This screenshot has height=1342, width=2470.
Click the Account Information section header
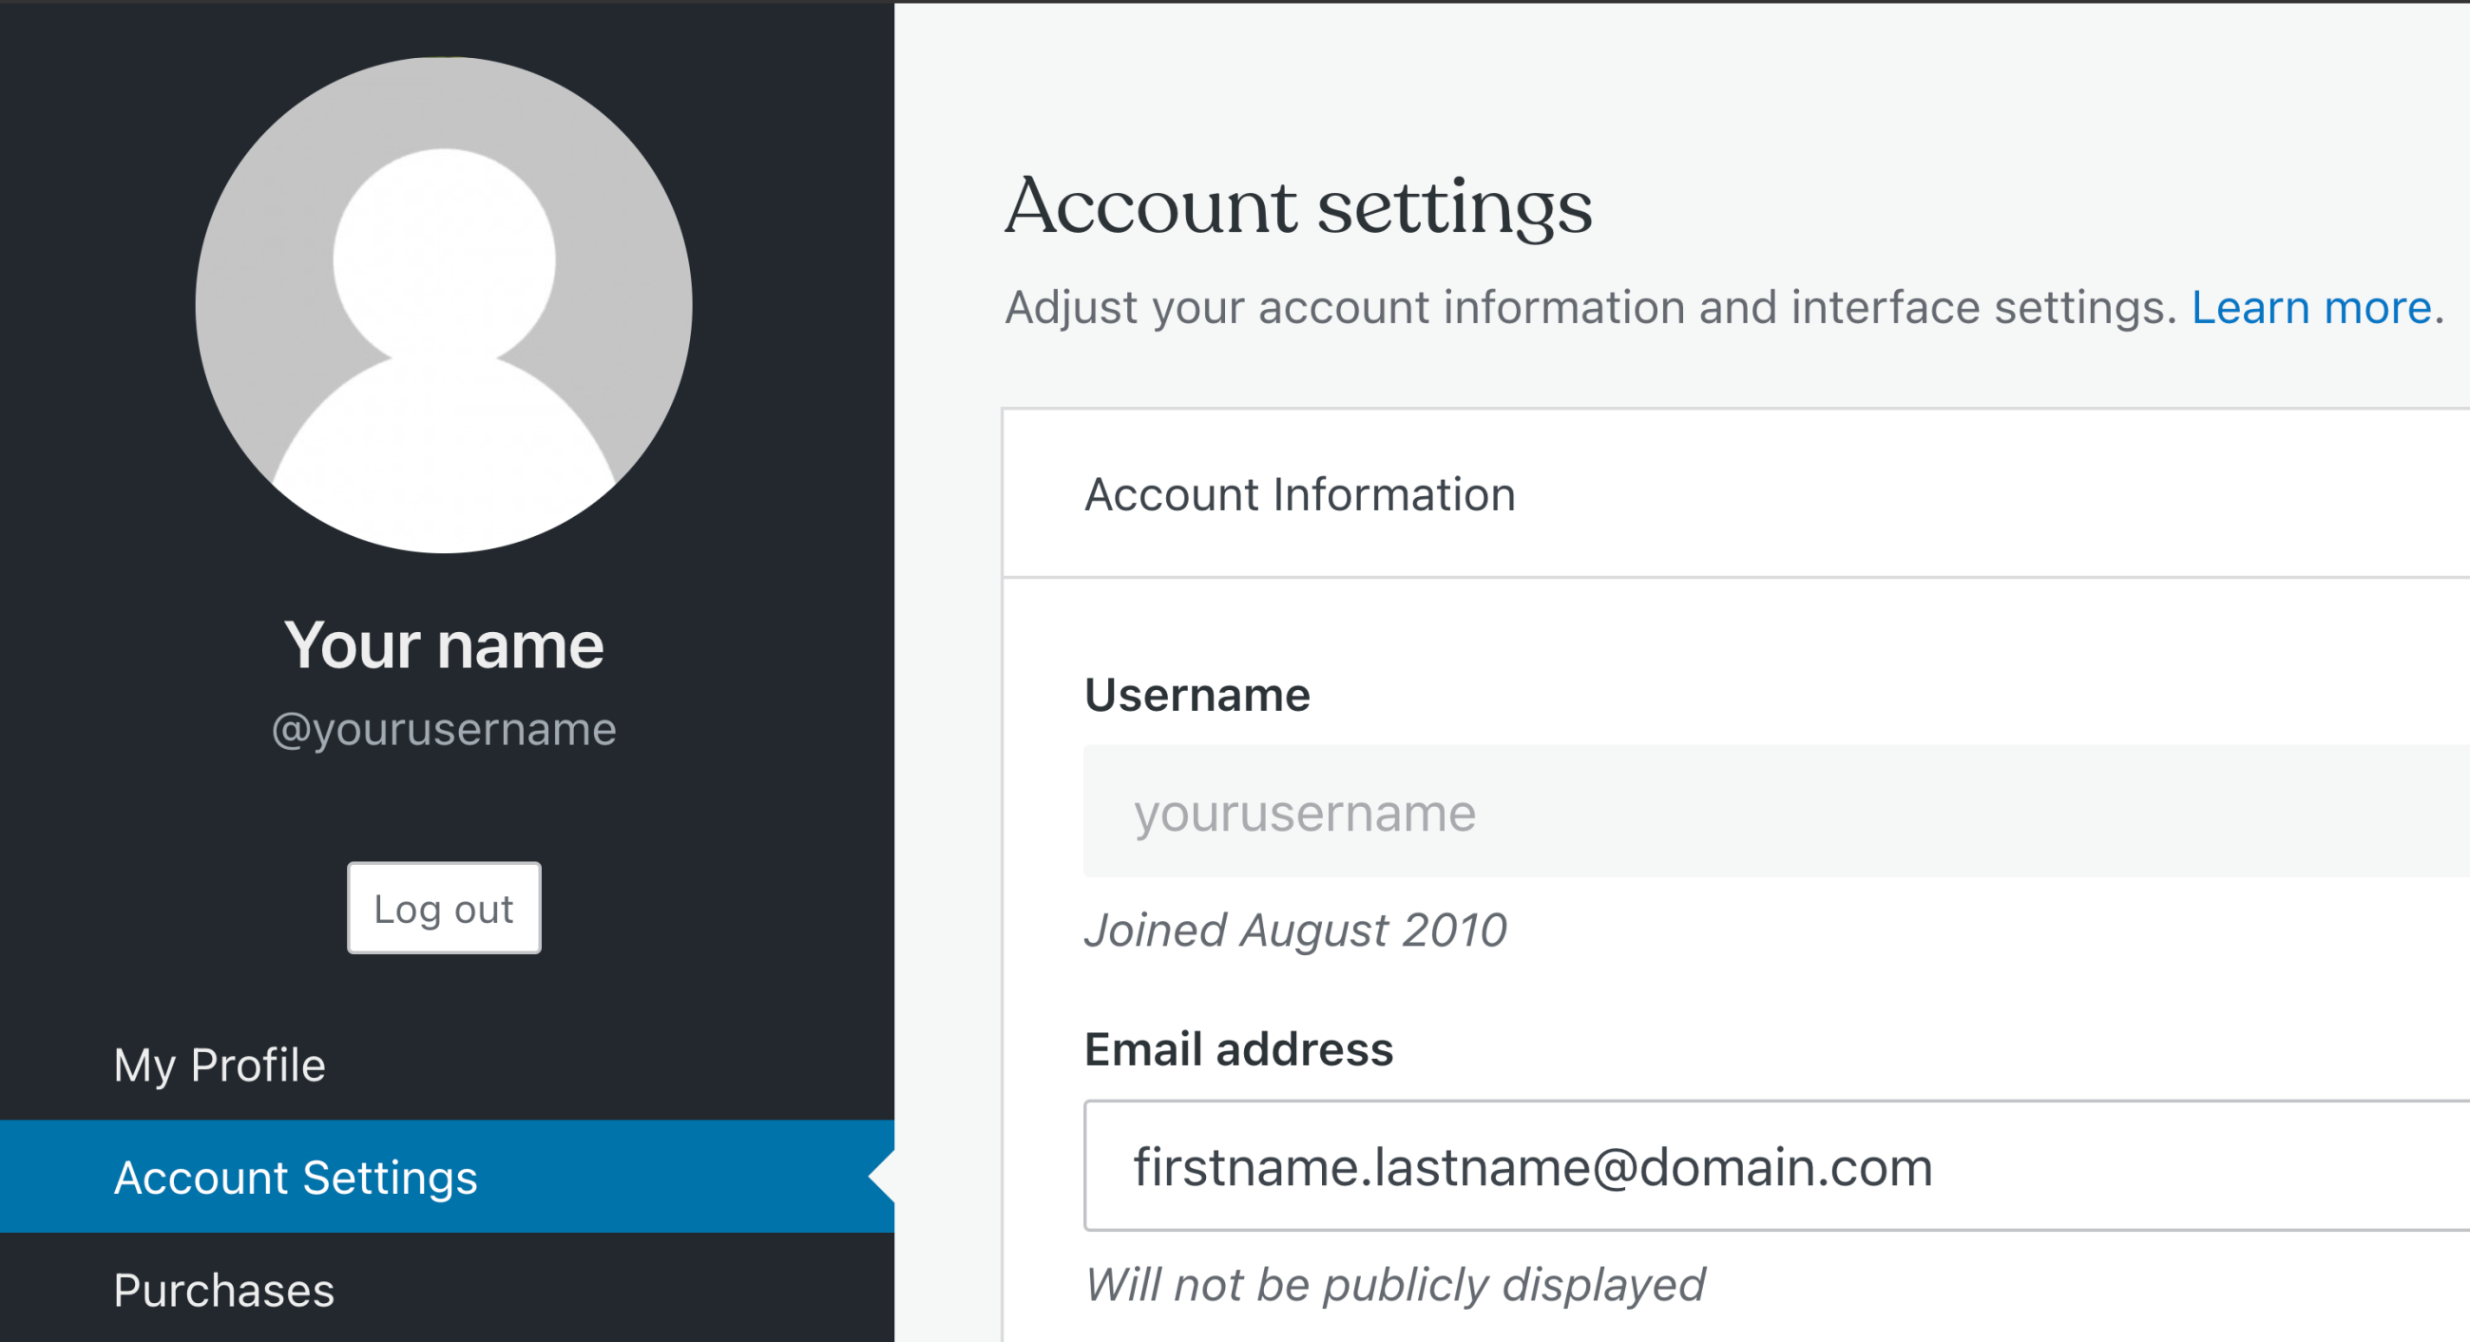[x=1299, y=494]
